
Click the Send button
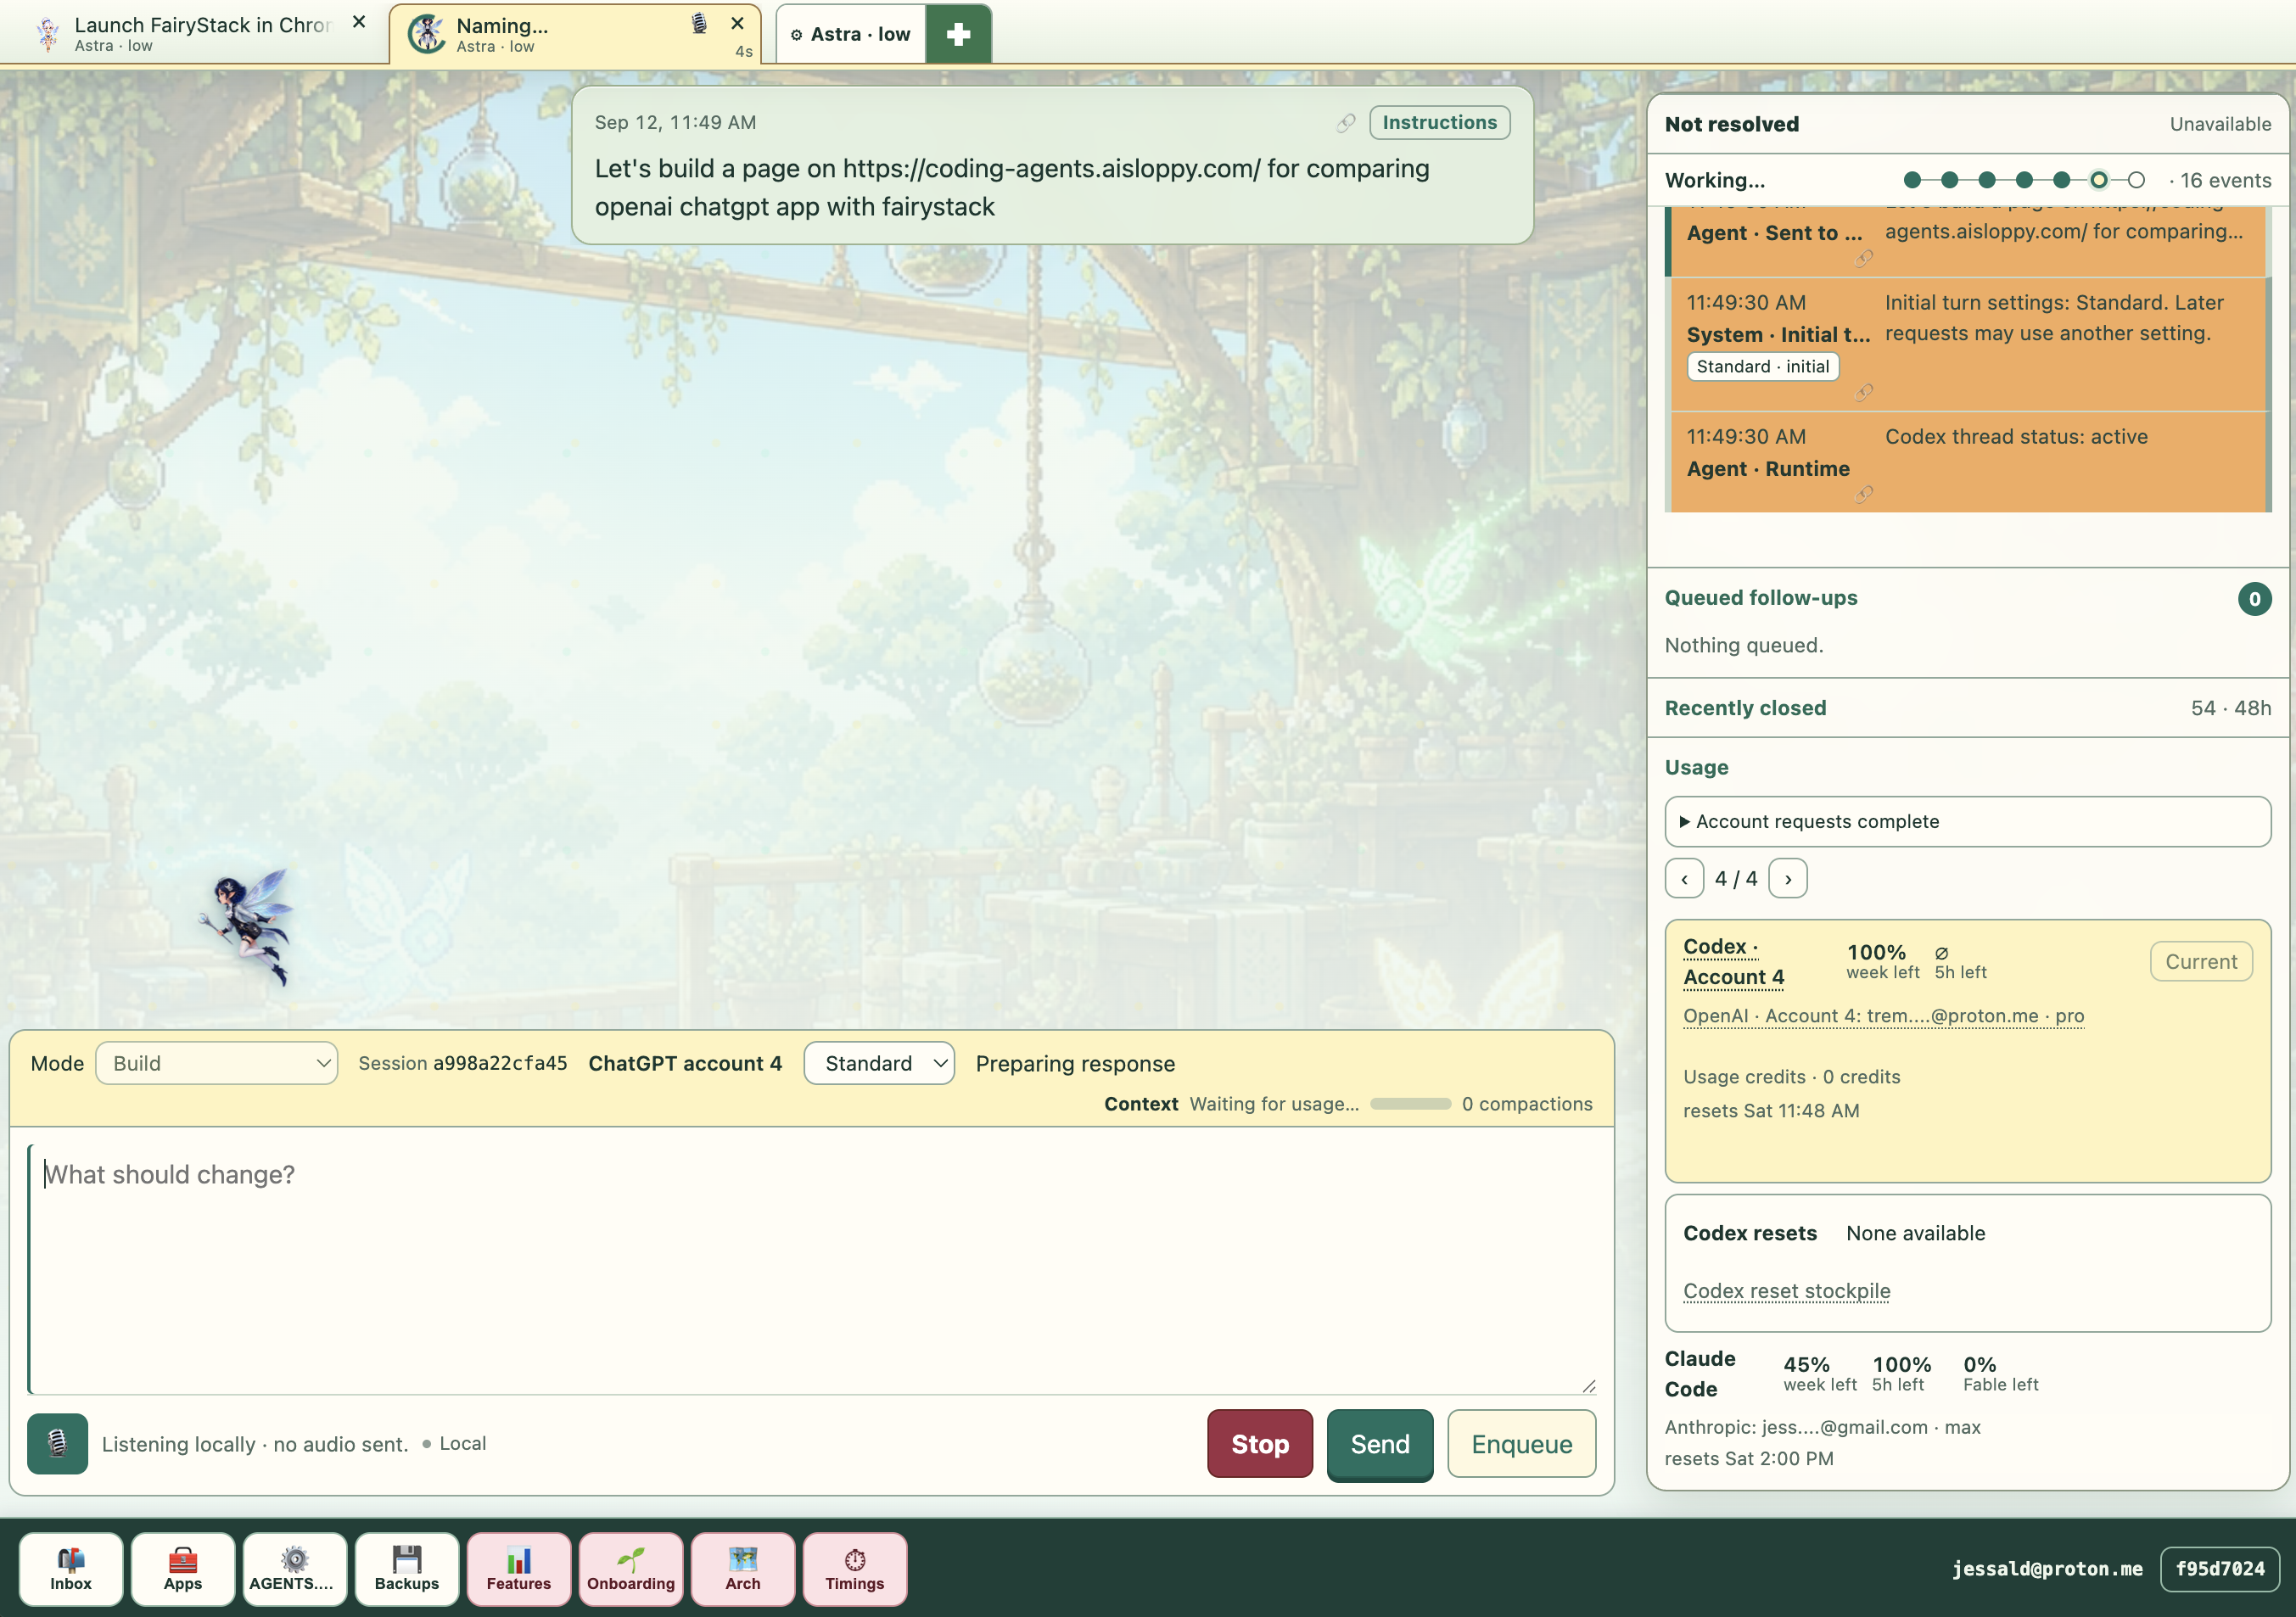pos(1380,1443)
